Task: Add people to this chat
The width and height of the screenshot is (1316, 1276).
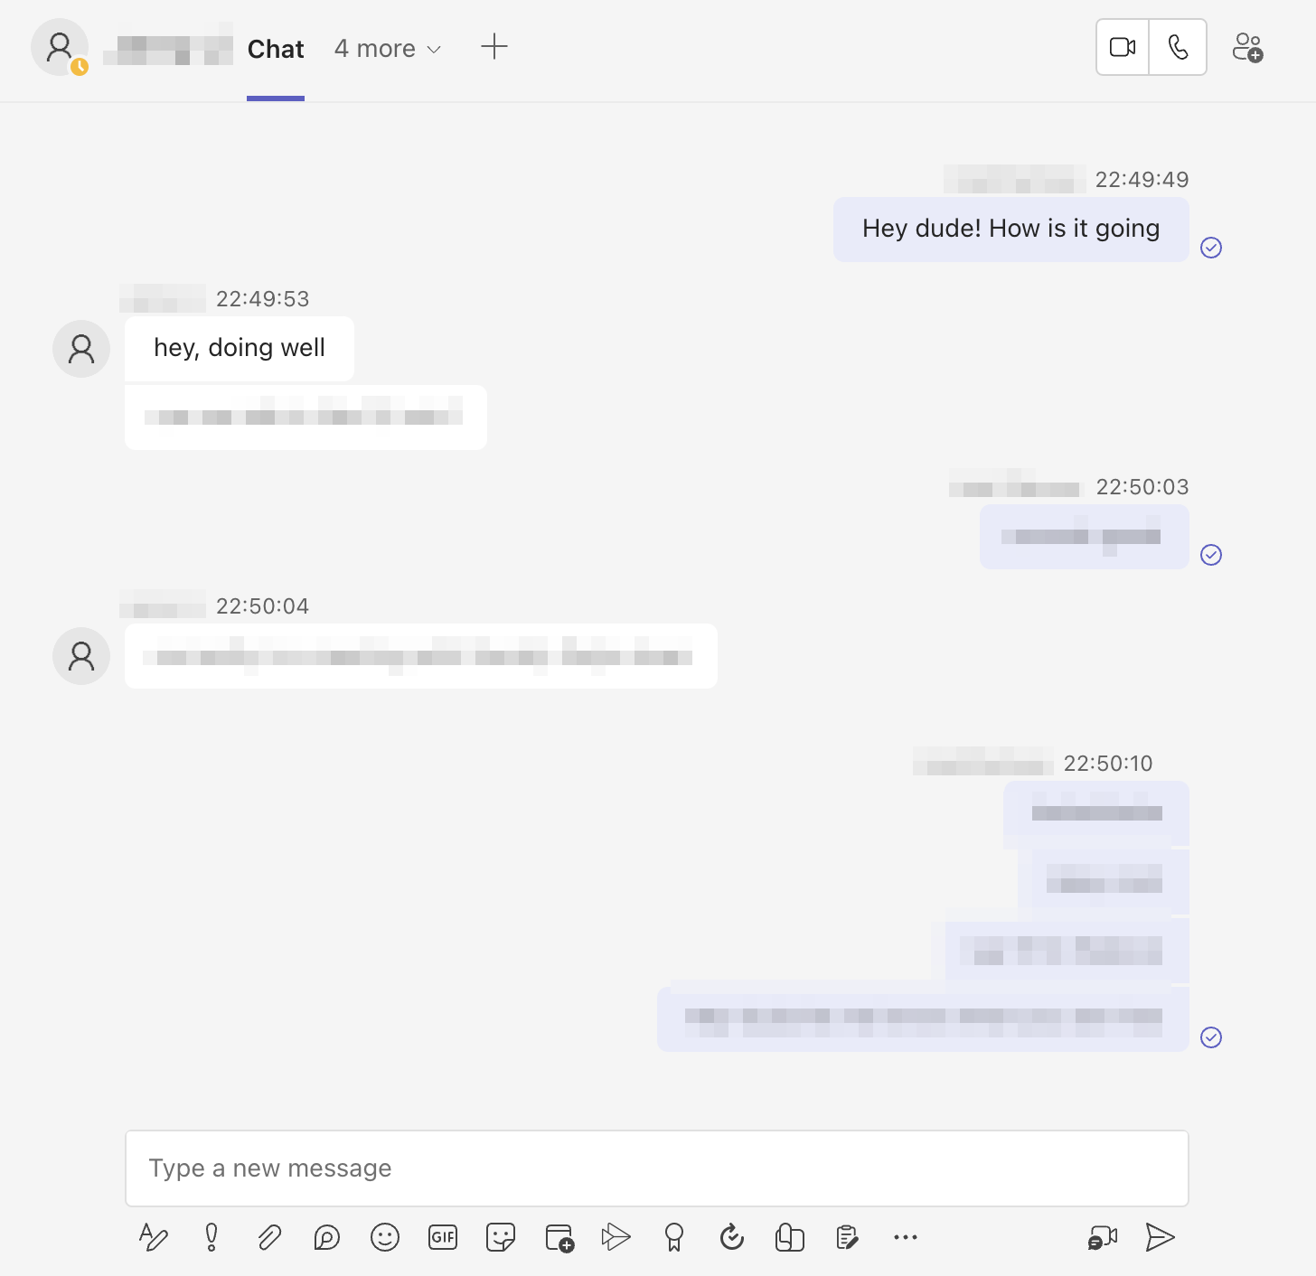Action: [1248, 47]
